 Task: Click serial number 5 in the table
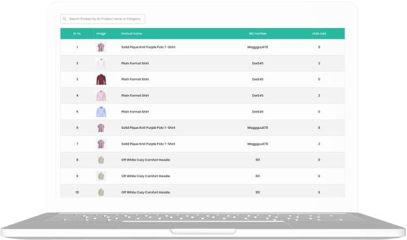point(77,112)
